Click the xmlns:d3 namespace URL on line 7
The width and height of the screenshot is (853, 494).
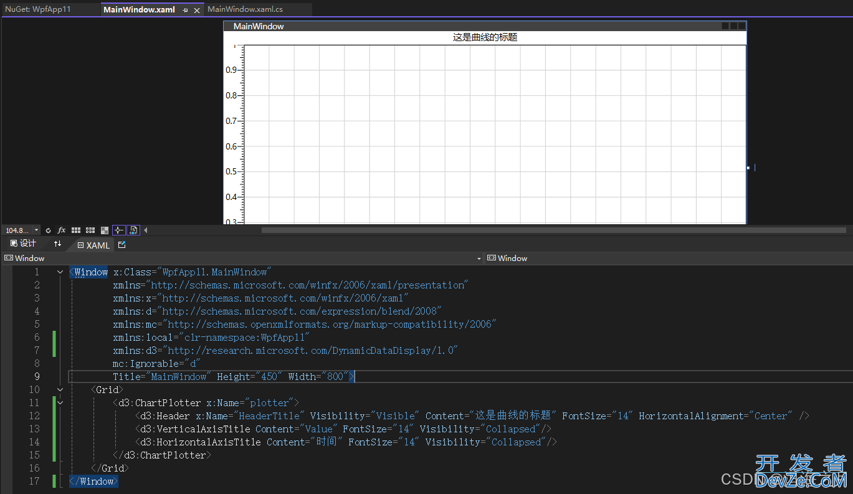coord(311,351)
